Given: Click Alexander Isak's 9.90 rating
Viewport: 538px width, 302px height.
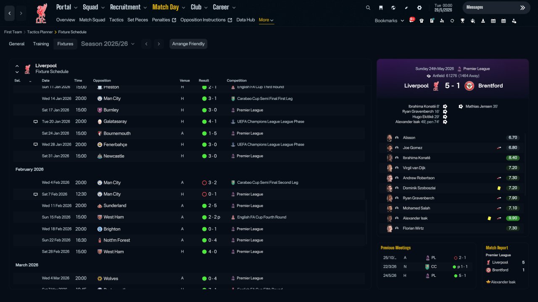Looking at the screenshot, I should click(513, 218).
